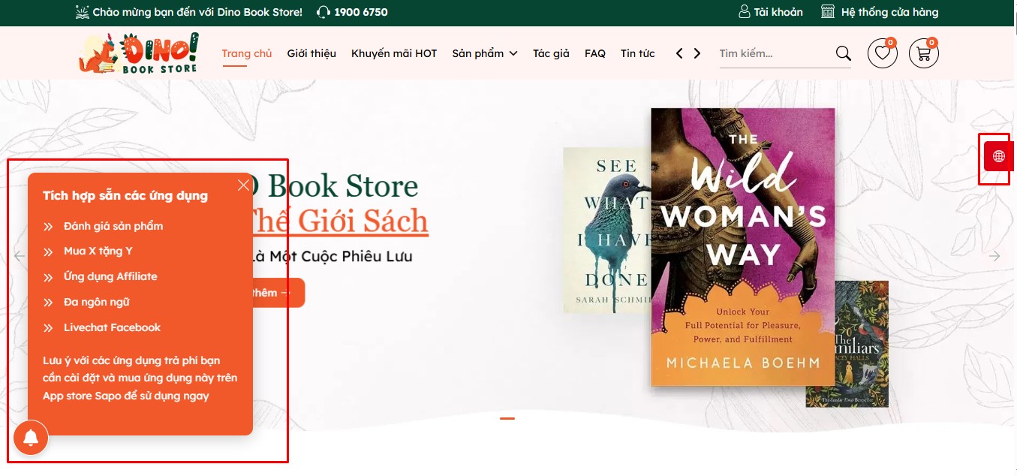Open the Tin tức menu
Screen dimensions: 1017x476
point(638,53)
